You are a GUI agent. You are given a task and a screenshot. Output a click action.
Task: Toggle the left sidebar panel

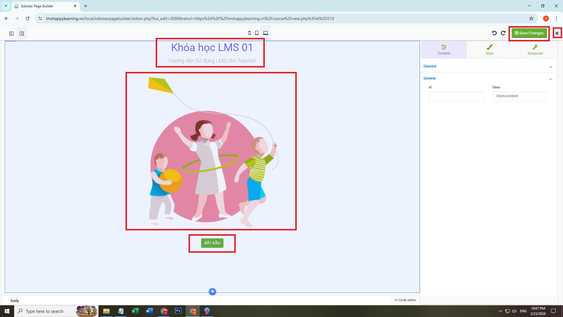tap(11, 33)
